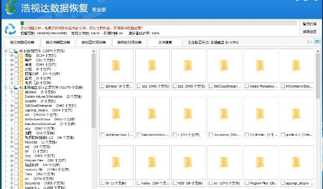Open the qqpcmgr_docpro thumbnail folder icon
Screen dimensions: 323x189
pyautogui.click(x=296, y=162)
